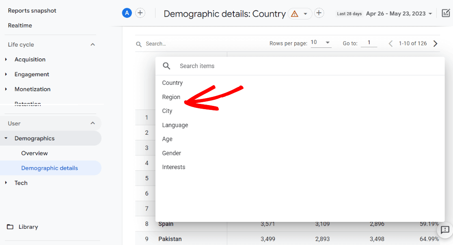
Task: Expand the Acquisition menu
Action: [x=30, y=59]
